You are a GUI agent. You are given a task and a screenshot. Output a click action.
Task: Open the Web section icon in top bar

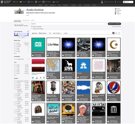click(14, 2)
